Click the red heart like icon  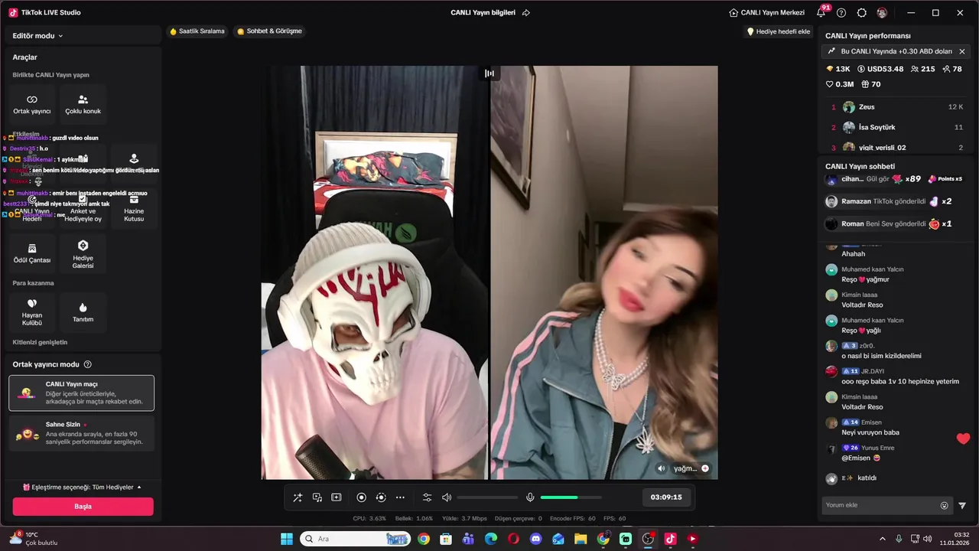963,439
